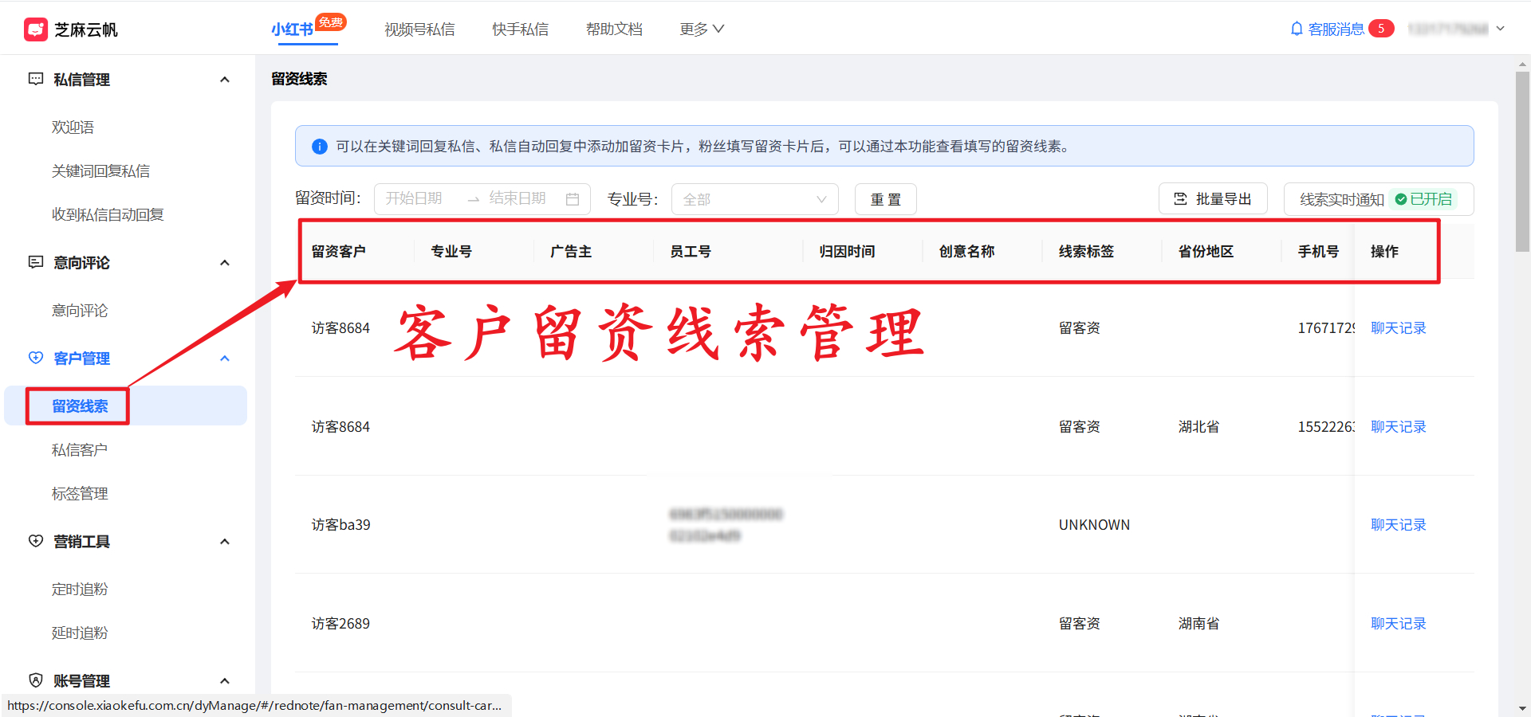Click the 私信管理 chat bubble icon
1531x717 pixels.
[35, 78]
